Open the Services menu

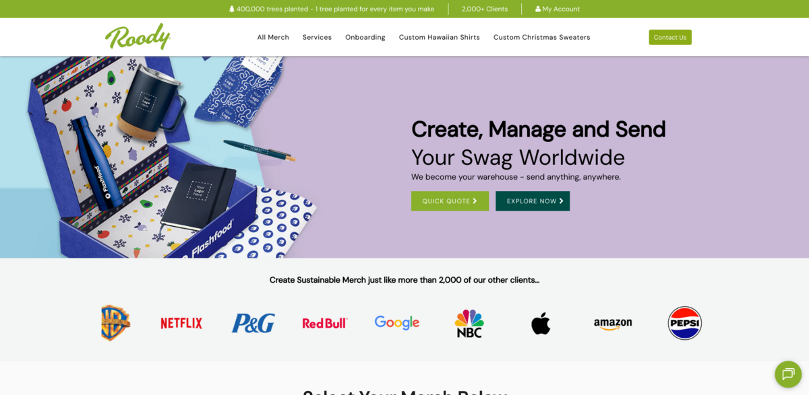pyautogui.click(x=317, y=37)
